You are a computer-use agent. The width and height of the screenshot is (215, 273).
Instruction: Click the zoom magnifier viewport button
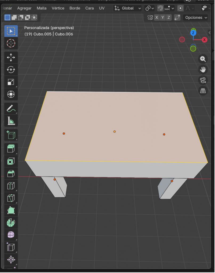pos(203,59)
